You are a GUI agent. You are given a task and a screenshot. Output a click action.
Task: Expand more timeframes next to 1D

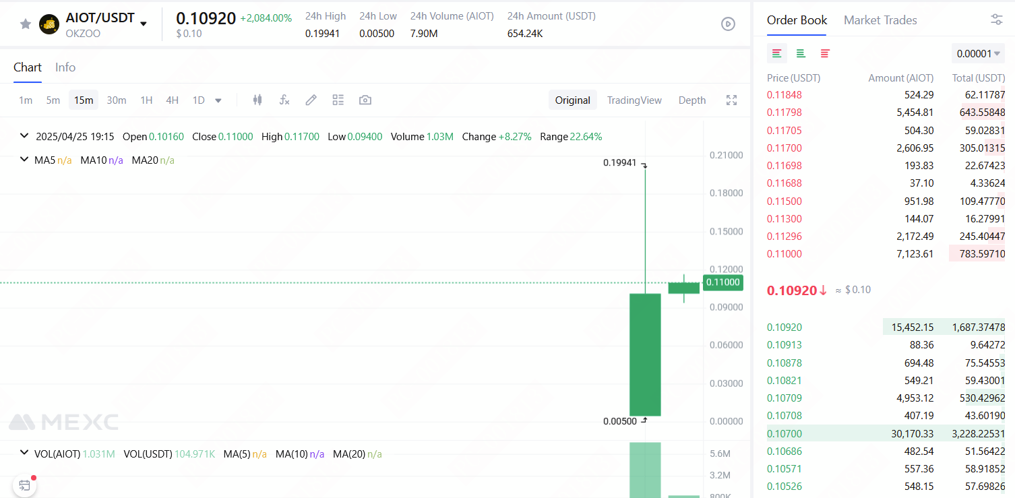[218, 100]
